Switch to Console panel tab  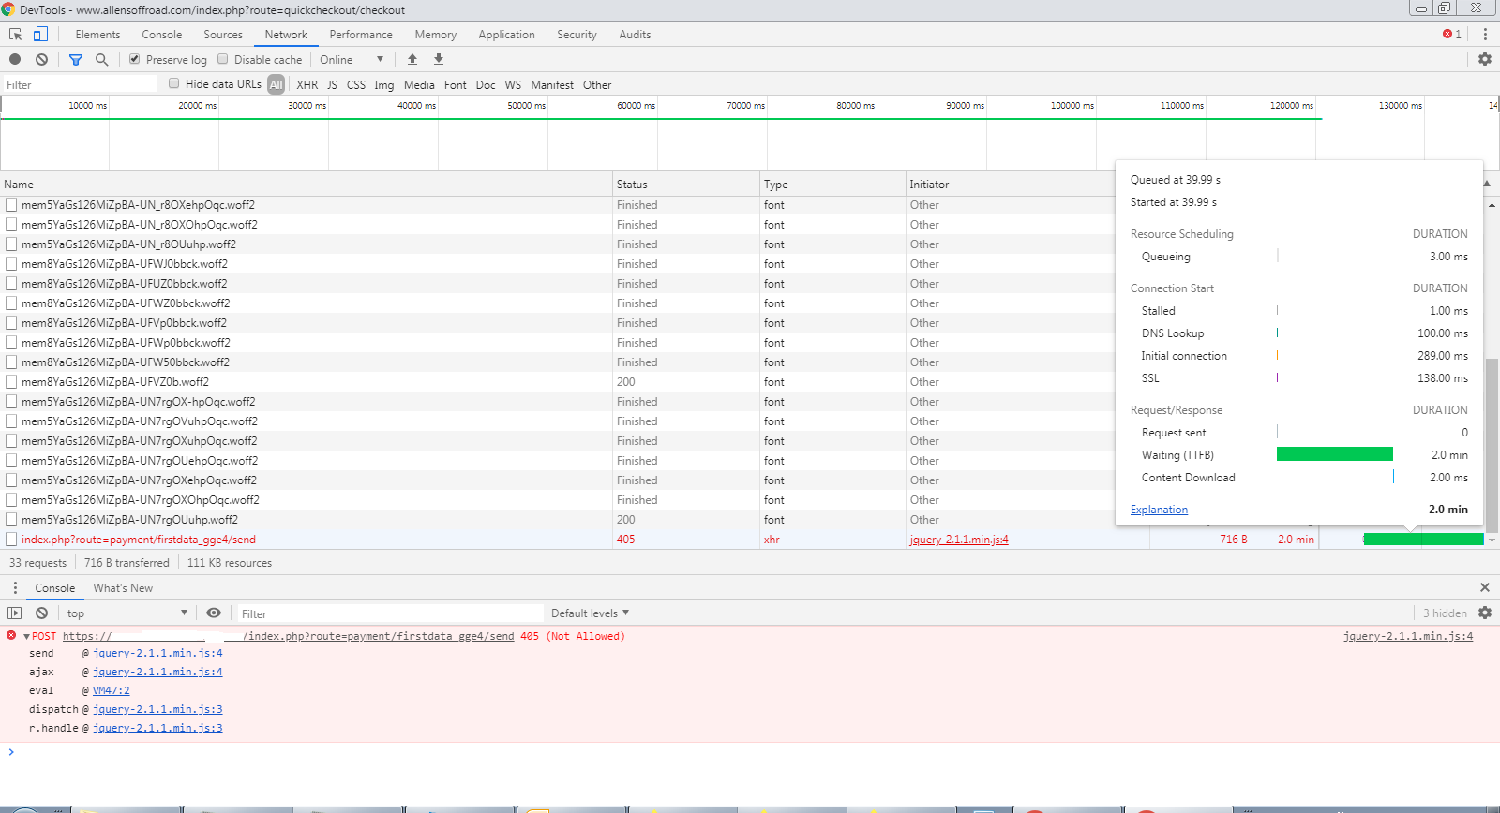[162, 35]
